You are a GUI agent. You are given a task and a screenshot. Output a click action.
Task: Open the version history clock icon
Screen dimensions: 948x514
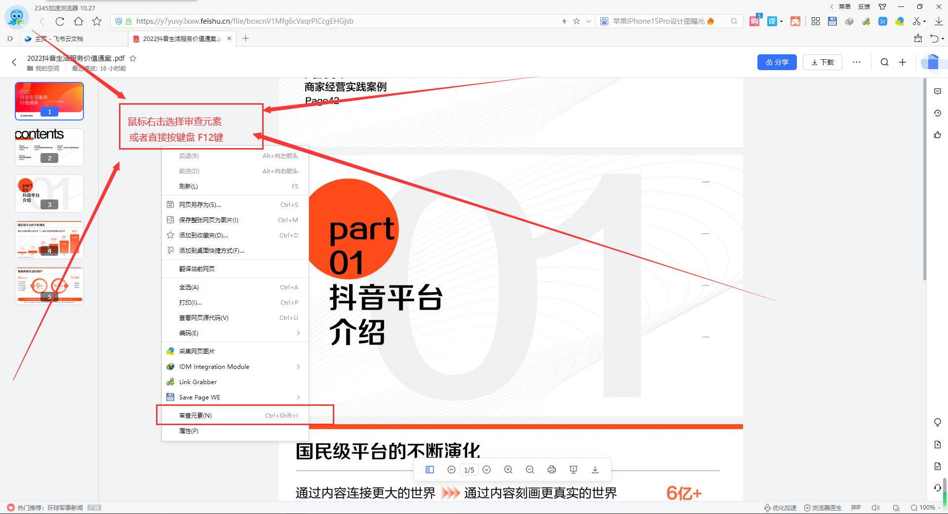[x=938, y=113]
